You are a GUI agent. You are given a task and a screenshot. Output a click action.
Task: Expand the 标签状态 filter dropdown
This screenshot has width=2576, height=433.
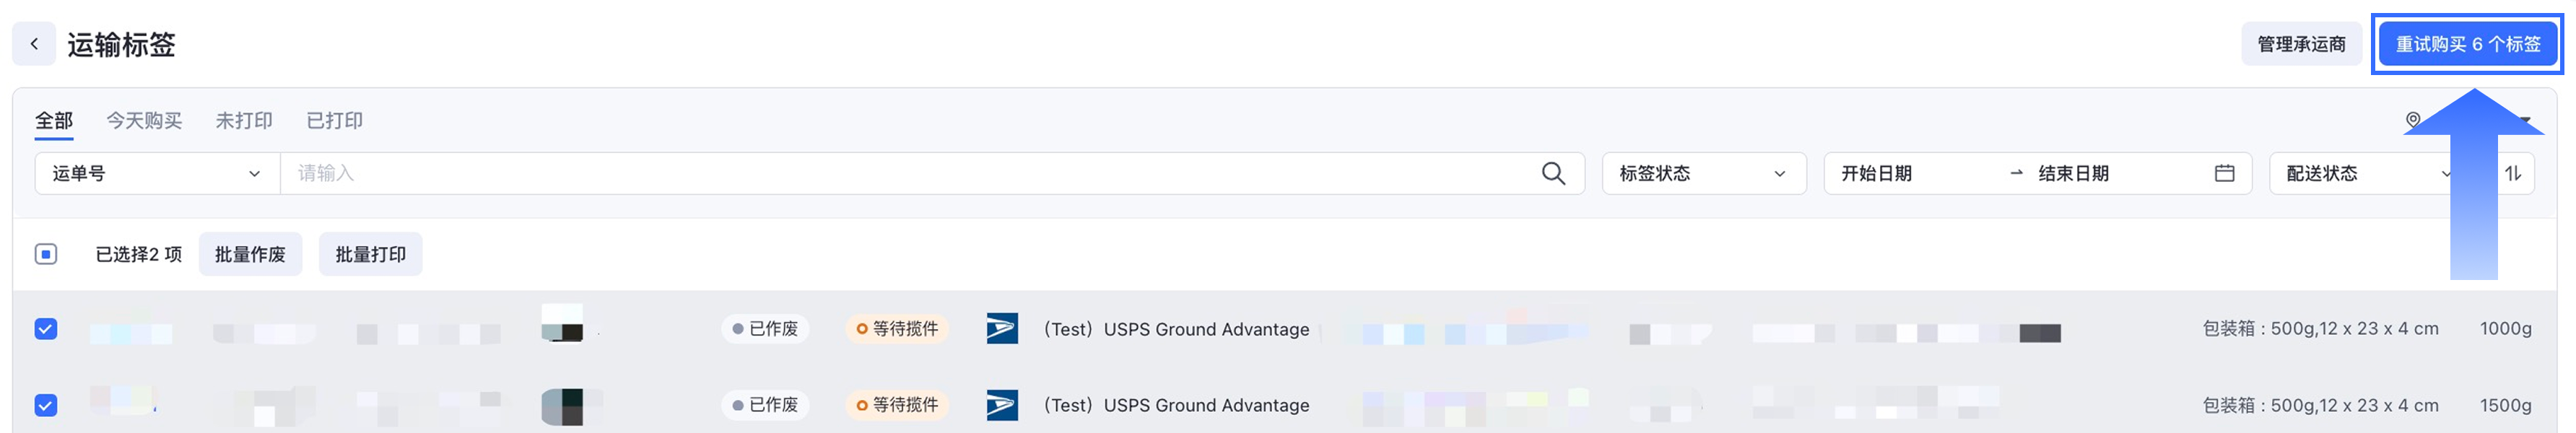(1702, 173)
